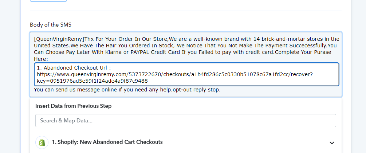366x153 pixels.
Task: Expand Shopify New Abandoned Cart Checkouts chevron
Action: [332, 143]
